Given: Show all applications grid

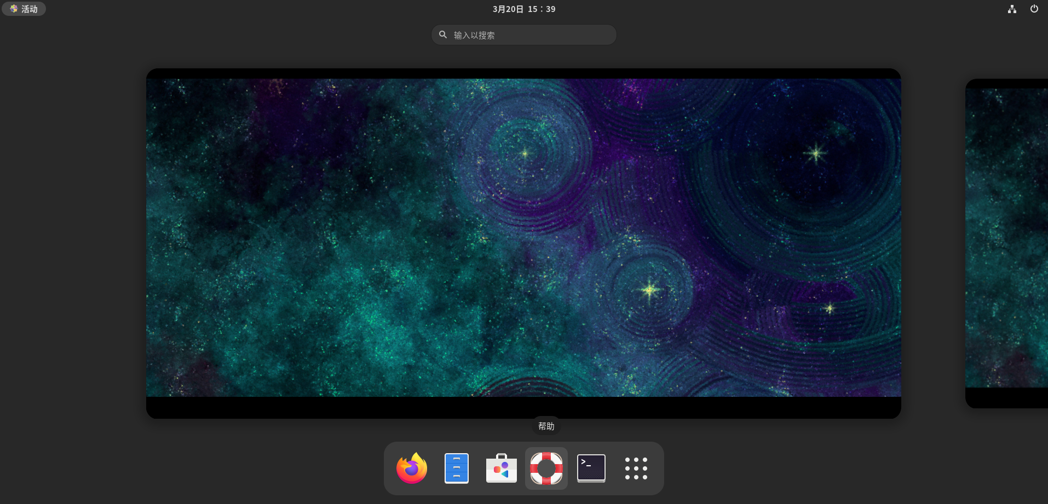Looking at the screenshot, I should tap(636, 468).
